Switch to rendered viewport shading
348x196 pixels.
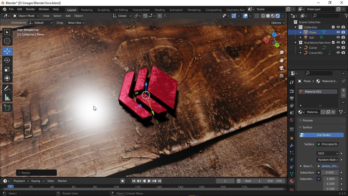[x=278, y=16]
